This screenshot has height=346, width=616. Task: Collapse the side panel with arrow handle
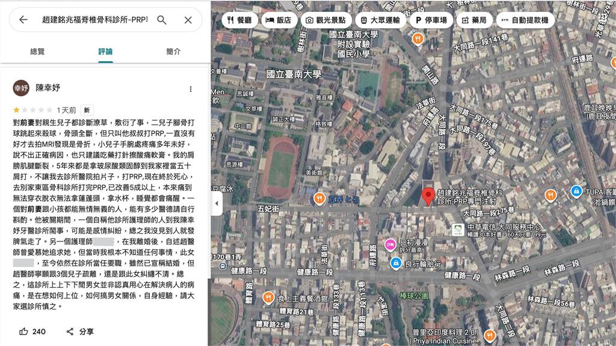click(217, 204)
